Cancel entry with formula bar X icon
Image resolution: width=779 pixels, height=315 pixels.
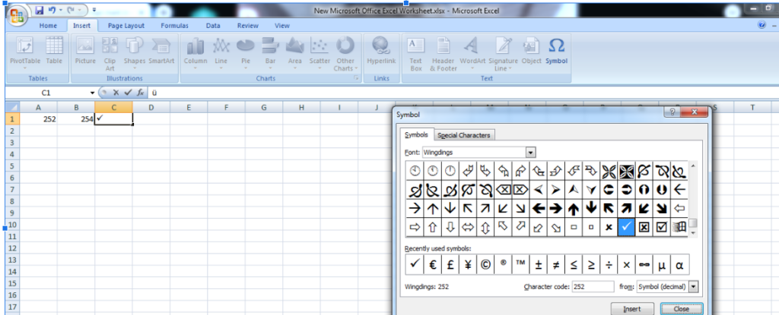[x=116, y=93]
